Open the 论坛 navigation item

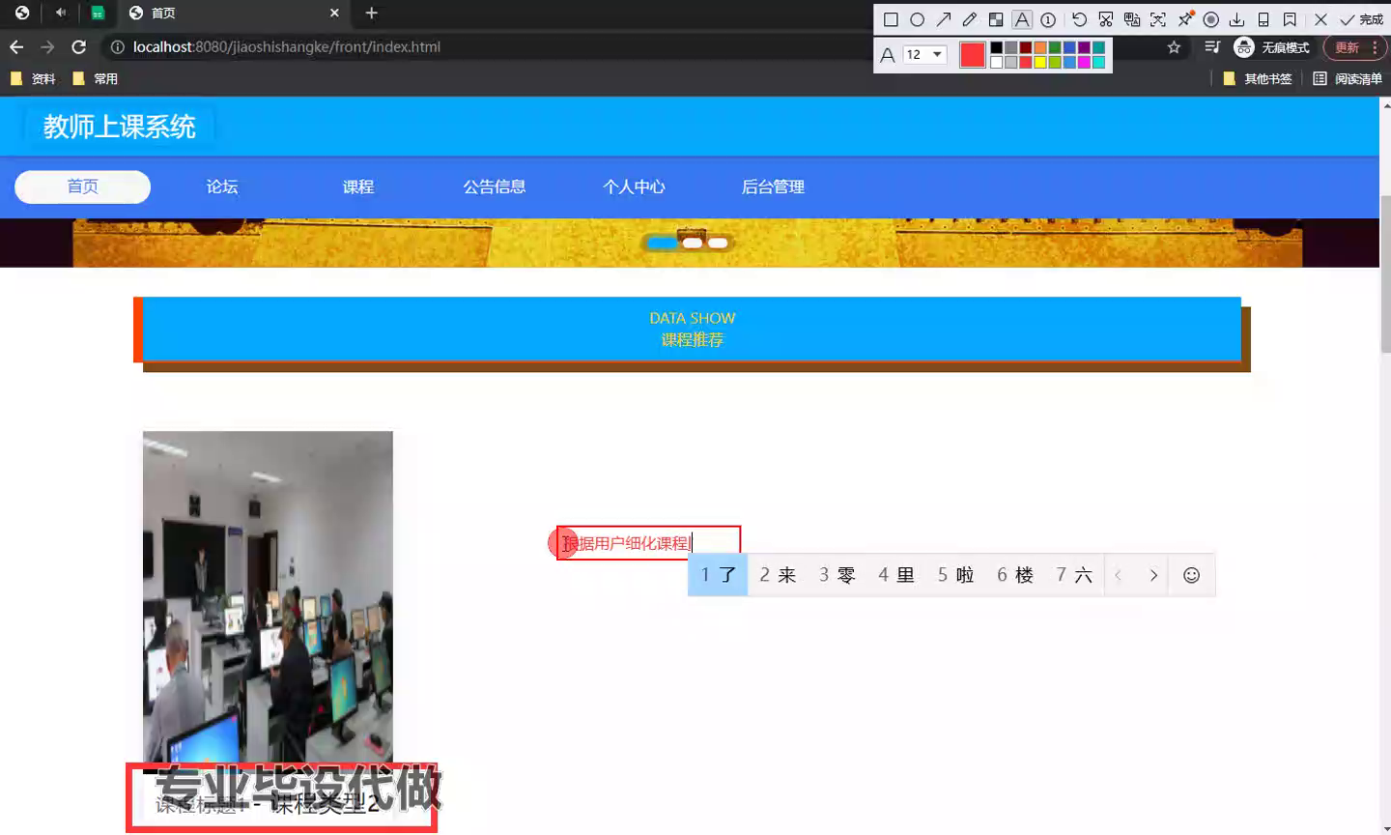222,187
